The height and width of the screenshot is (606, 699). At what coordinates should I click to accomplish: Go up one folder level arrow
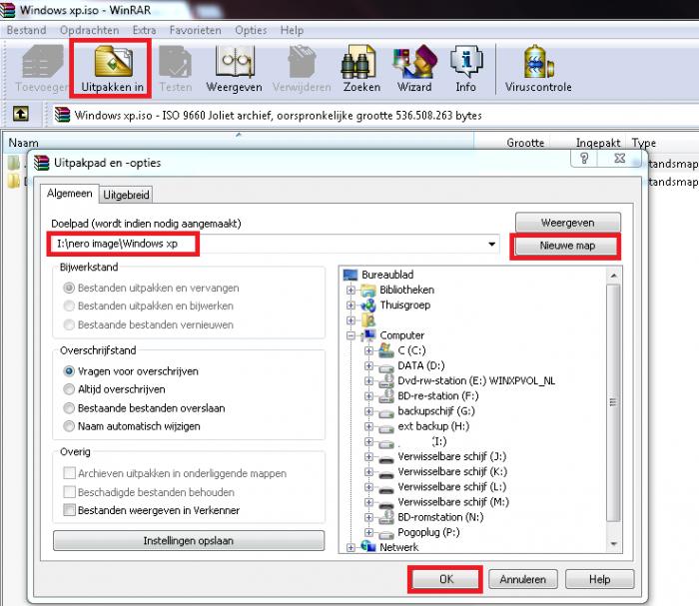click(x=21, y=114)
